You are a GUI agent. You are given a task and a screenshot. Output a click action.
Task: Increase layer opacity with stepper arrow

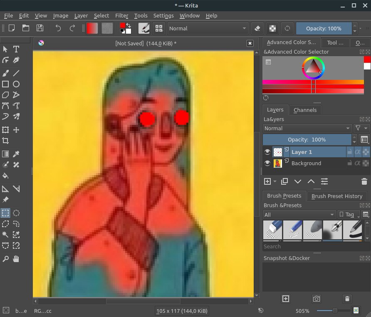[x=354, y=137]
